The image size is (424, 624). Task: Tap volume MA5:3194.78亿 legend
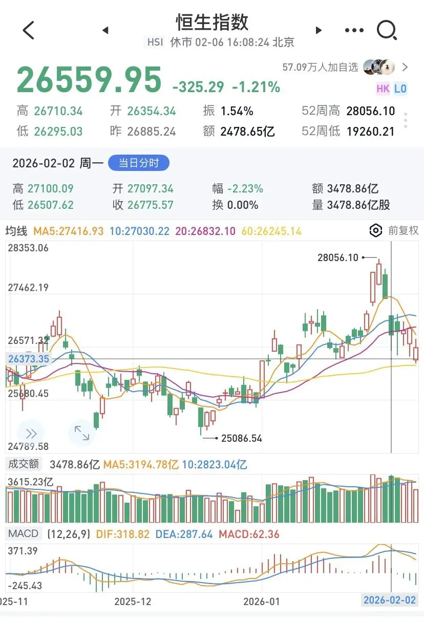click(x=141, y=465)
